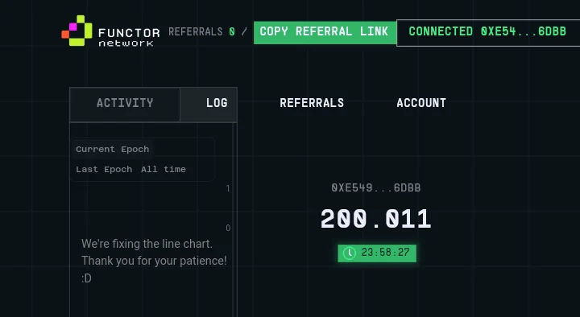Click the chart axis label 1
Viewport: 580px width, 317px height.
coord(228,188)
